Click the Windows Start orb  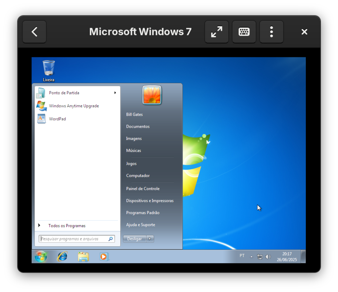41,257
